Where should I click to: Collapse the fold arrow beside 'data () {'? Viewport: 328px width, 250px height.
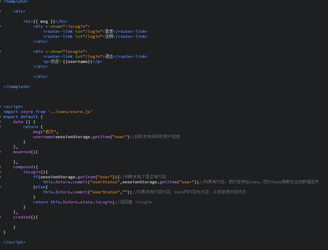pos(1,122)
